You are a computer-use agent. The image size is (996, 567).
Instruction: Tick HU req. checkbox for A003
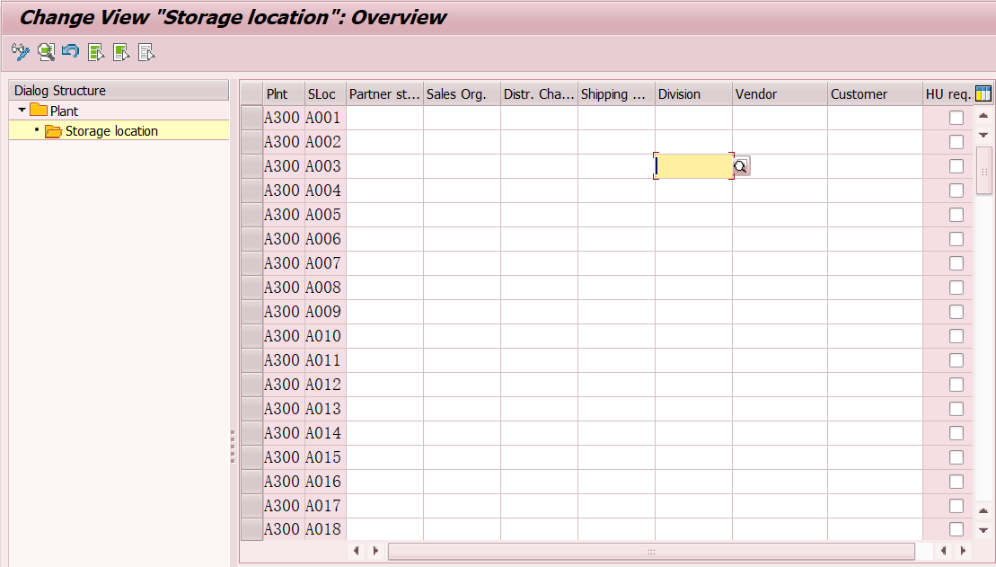[x=956, y=166]
